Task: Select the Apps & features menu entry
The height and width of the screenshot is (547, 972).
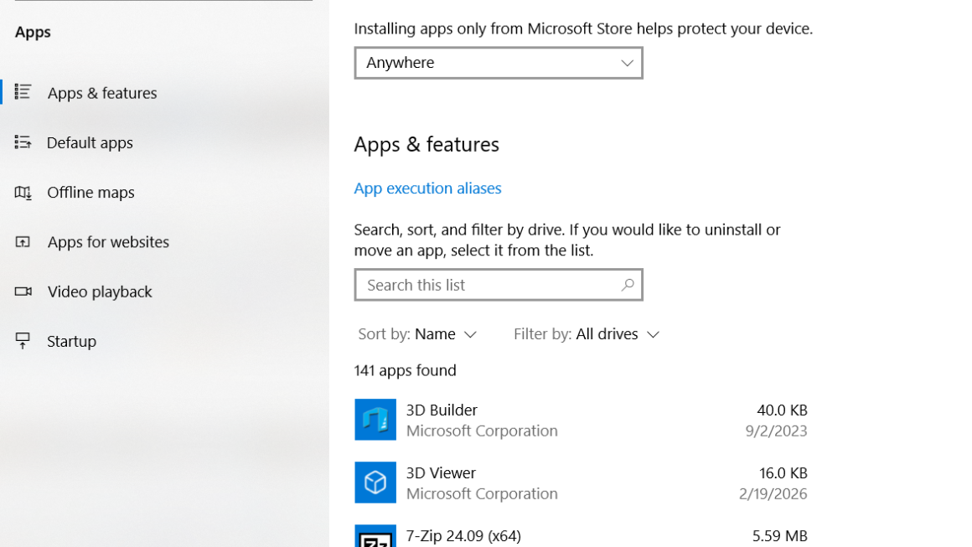Action: point(103,93)
